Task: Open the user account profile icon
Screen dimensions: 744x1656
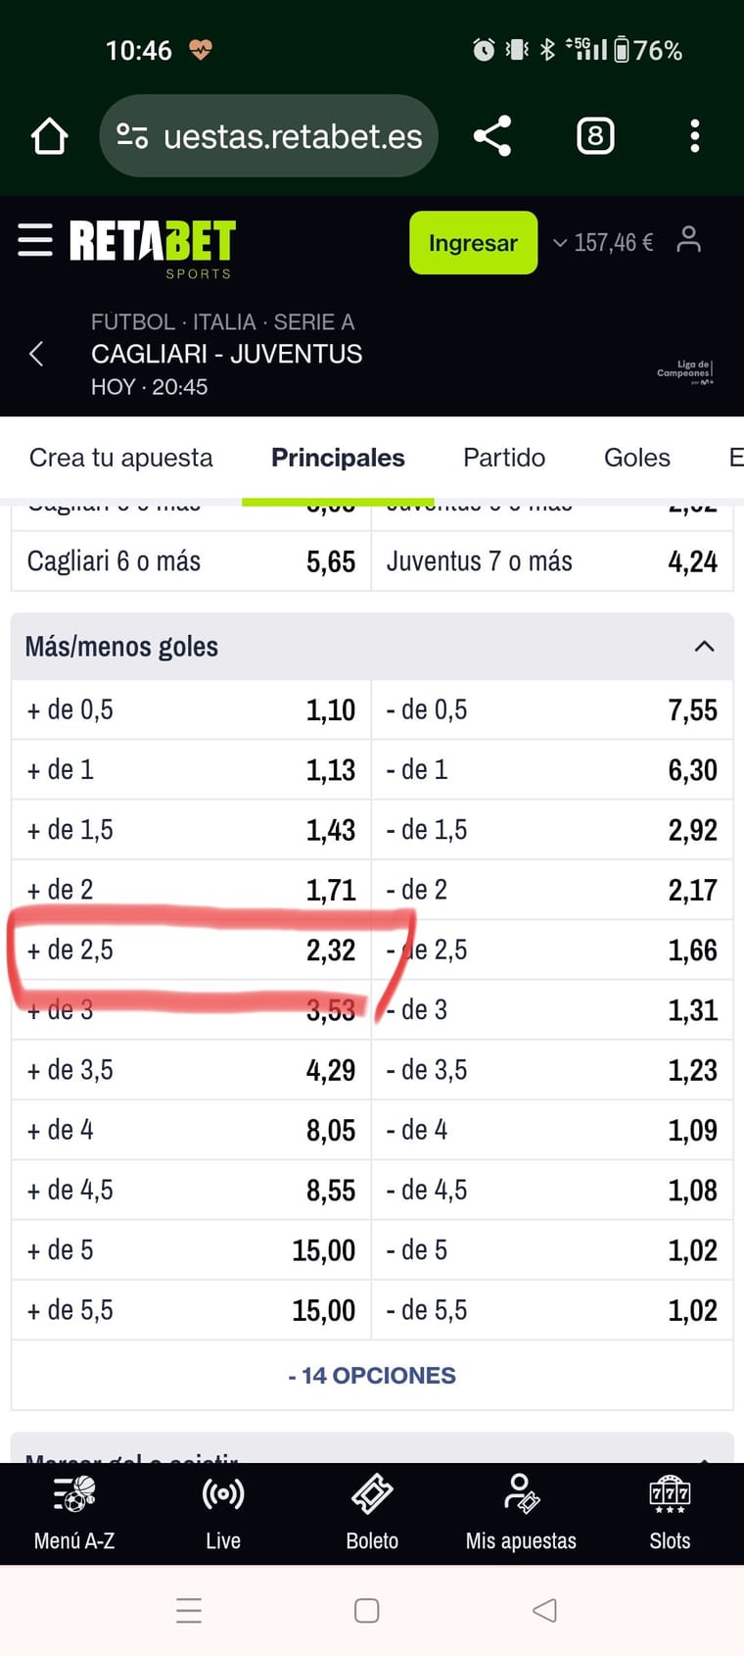Action: point(689,240)
